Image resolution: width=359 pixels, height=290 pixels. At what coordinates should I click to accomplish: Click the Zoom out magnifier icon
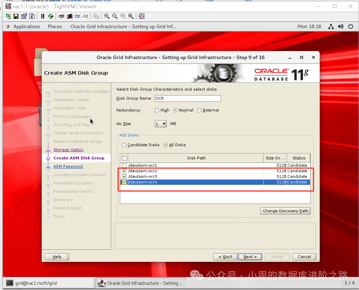pos(115,16)
